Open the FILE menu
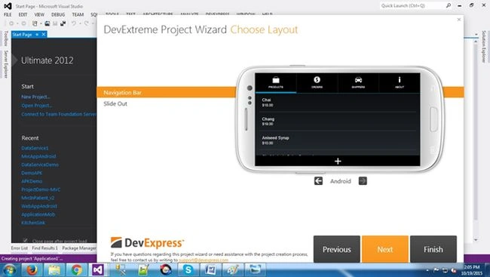This screenshot has width=490, height=277. [x=8, y=14]
